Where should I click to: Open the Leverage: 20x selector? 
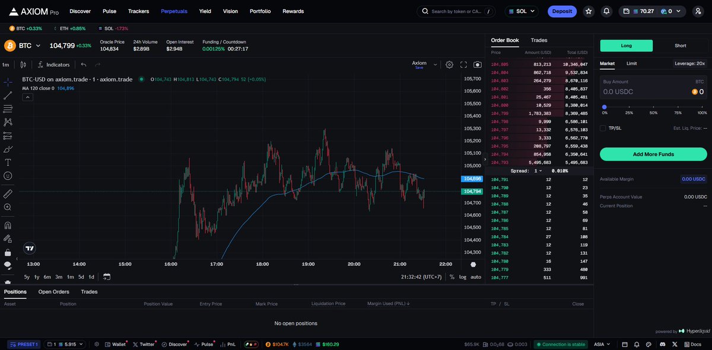[x=689, y=63]
